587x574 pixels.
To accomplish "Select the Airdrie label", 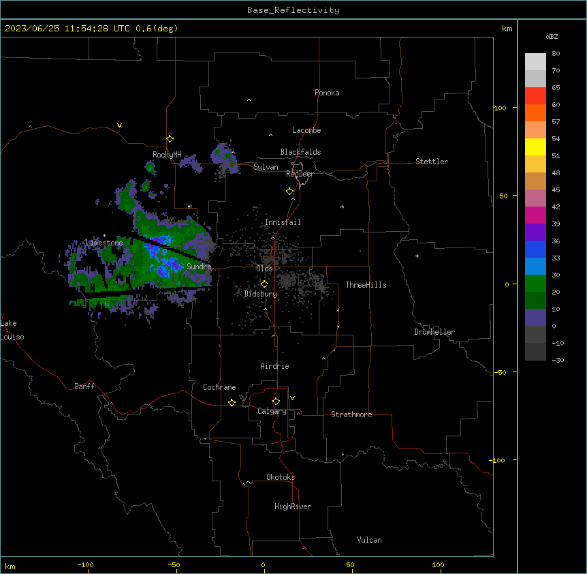I will [274, 366].
